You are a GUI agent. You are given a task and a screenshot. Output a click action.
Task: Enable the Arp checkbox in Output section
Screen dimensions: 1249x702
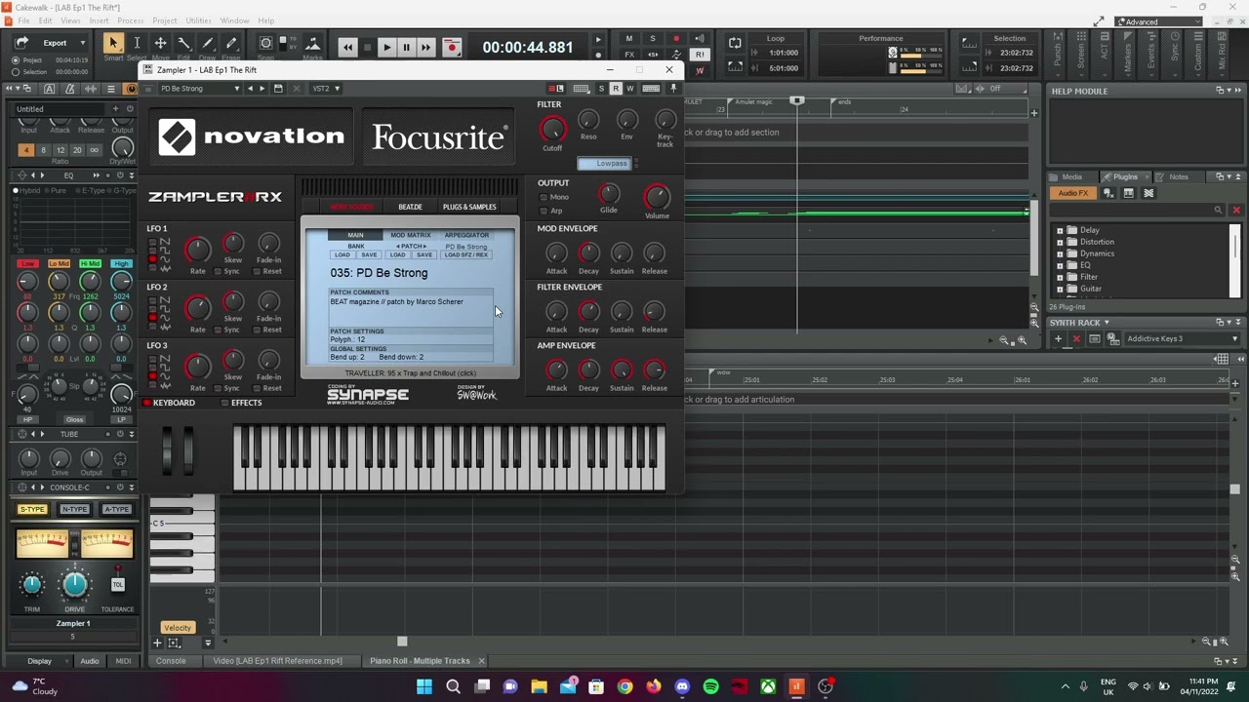point(544,211)
